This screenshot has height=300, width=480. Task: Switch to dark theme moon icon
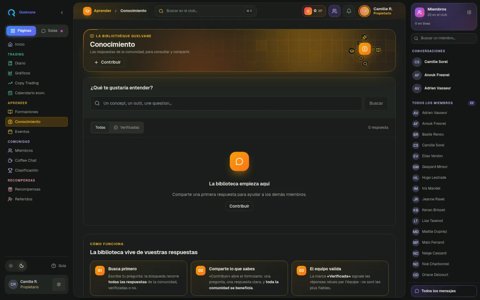pyautogui.click(x=21, y=266)
